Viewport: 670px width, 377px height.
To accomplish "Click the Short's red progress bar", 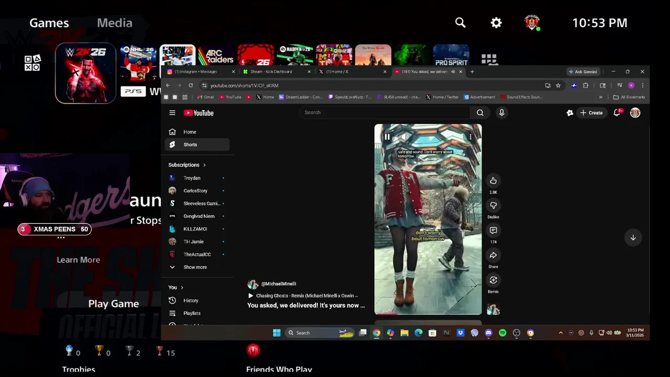I will pyautogui.click(x=387, y=314).
